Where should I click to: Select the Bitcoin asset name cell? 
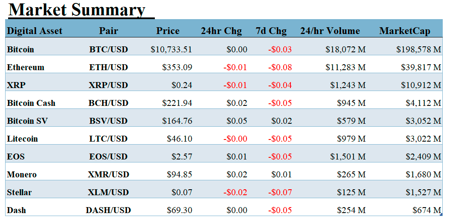[20, 49]
